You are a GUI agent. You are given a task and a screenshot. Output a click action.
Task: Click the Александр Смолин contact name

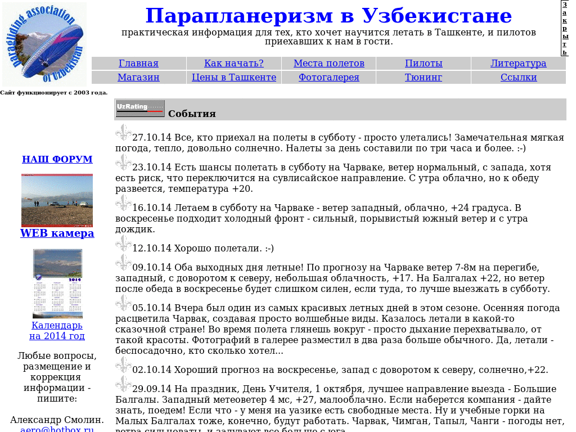pos(57,420)
